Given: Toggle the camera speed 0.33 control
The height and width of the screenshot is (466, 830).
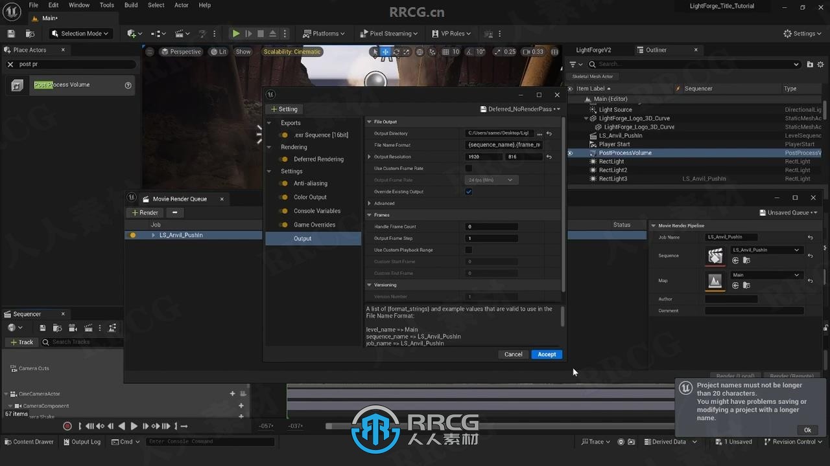Looking at the screenshot, I should (533, 52).
